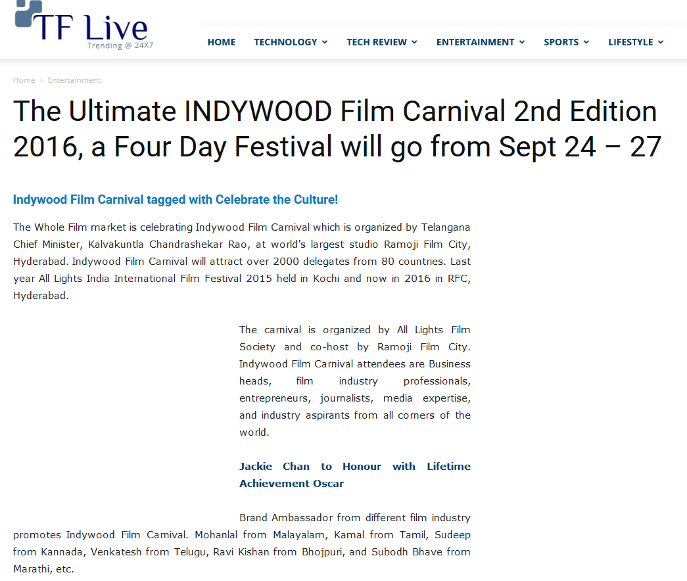Go to the ENTERTAINMENT menu label
The image size is (687, 581).
475,42
